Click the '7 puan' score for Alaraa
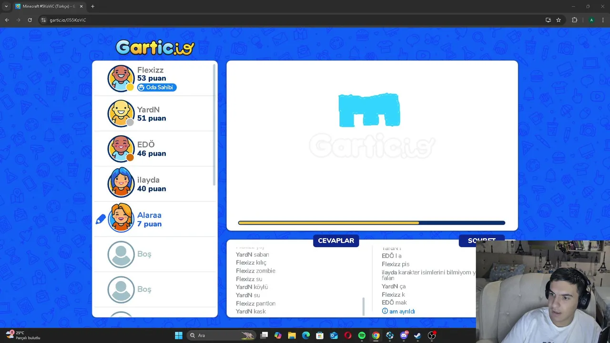This screenshot has height=343, width=610. point(149,224)
